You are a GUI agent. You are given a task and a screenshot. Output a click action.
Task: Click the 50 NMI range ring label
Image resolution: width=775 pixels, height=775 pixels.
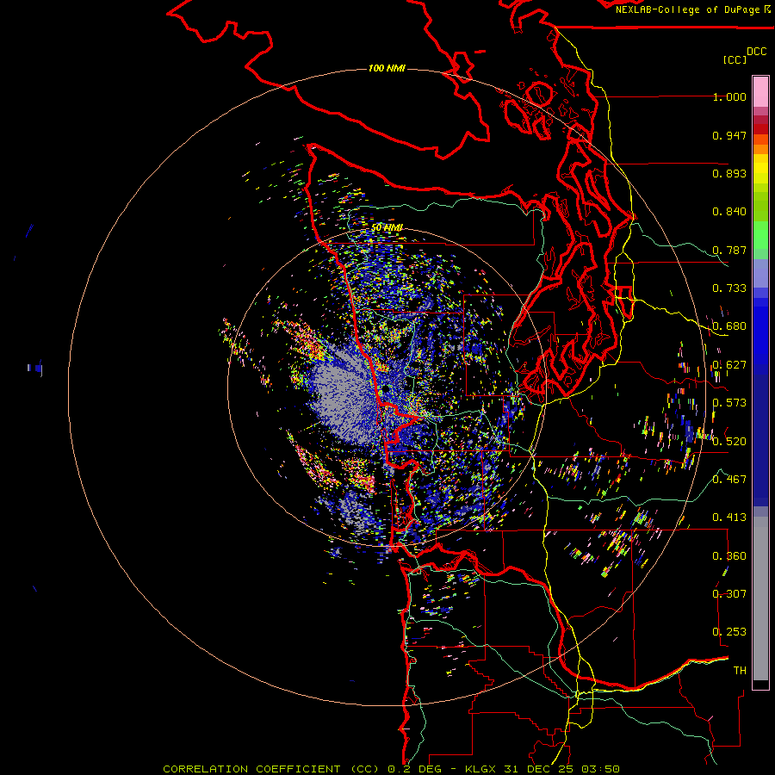(387, 228)
